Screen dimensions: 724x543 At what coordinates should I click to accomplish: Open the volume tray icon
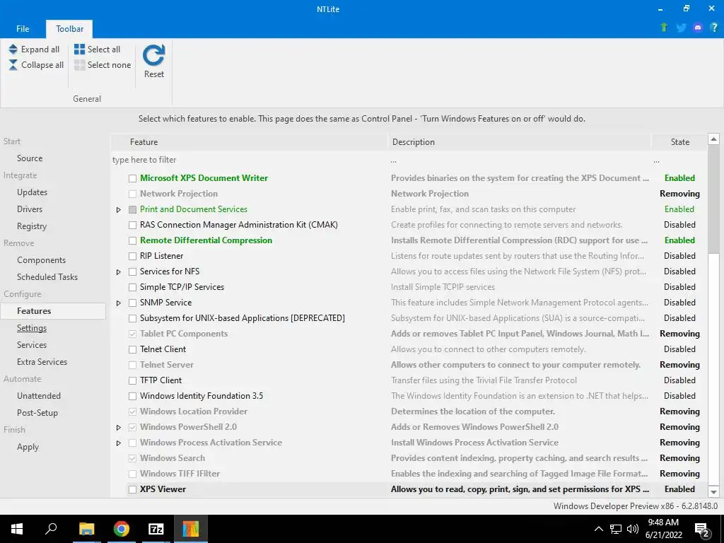(633, 529)
